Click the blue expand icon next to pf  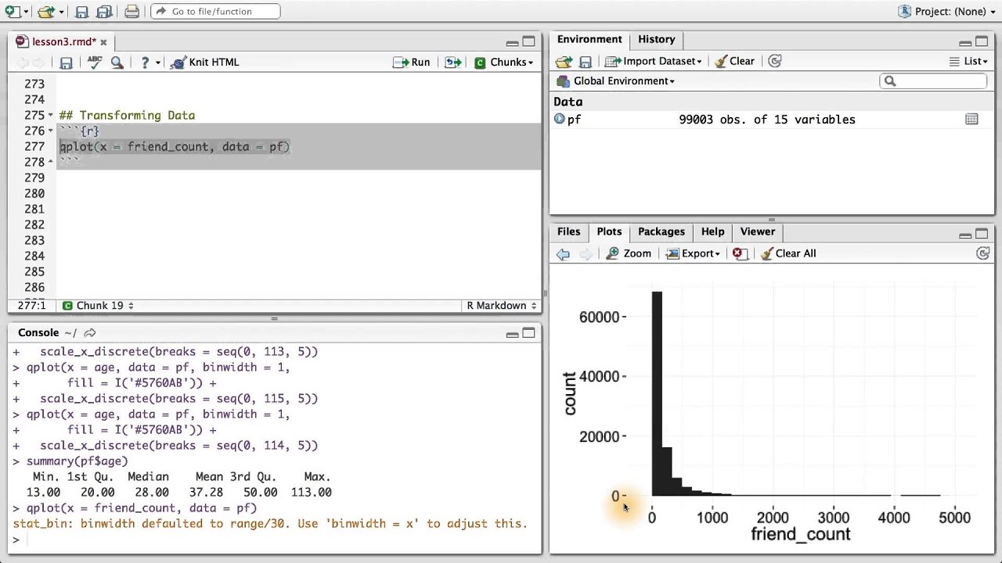pos(559,119)
